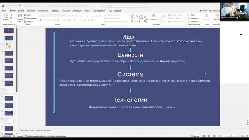Switch to the Переходы ribbon tab
The image size is (249, 140).
coord(55,11)
